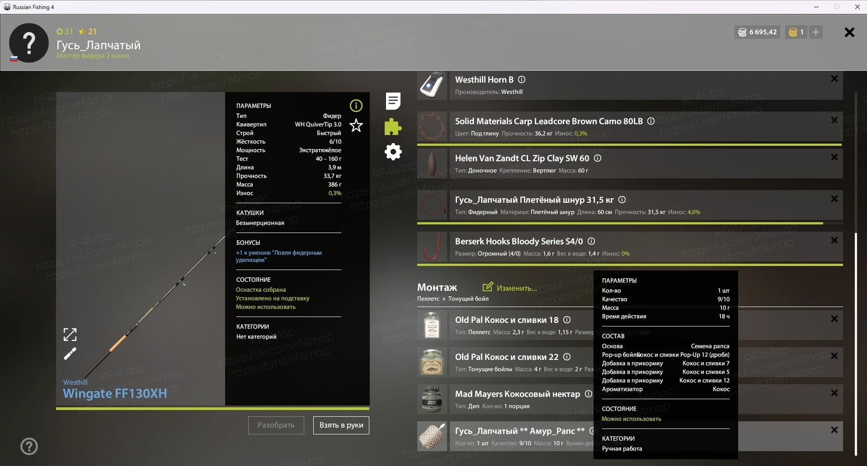The image size is (867, 466).
Task: Mark rod as favorite with star icon
Action: pyautogui.click(x=356, y=125)
